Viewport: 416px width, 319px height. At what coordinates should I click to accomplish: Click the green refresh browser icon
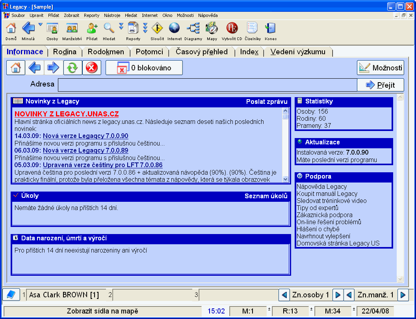pos(72,68)
